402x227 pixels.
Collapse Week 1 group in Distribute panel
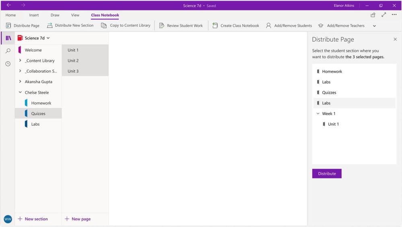click(x=318, y=113)
